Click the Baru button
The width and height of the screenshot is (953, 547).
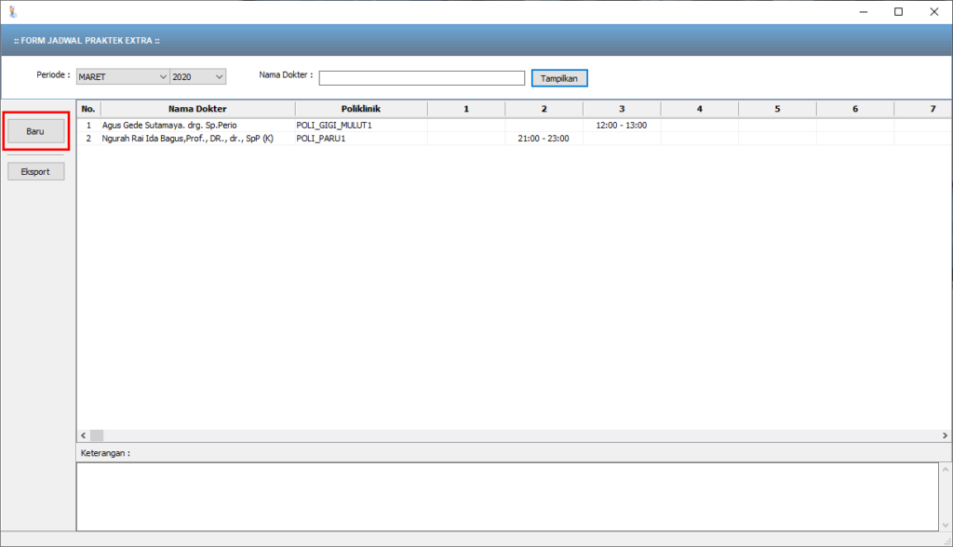tap(35, 131)
